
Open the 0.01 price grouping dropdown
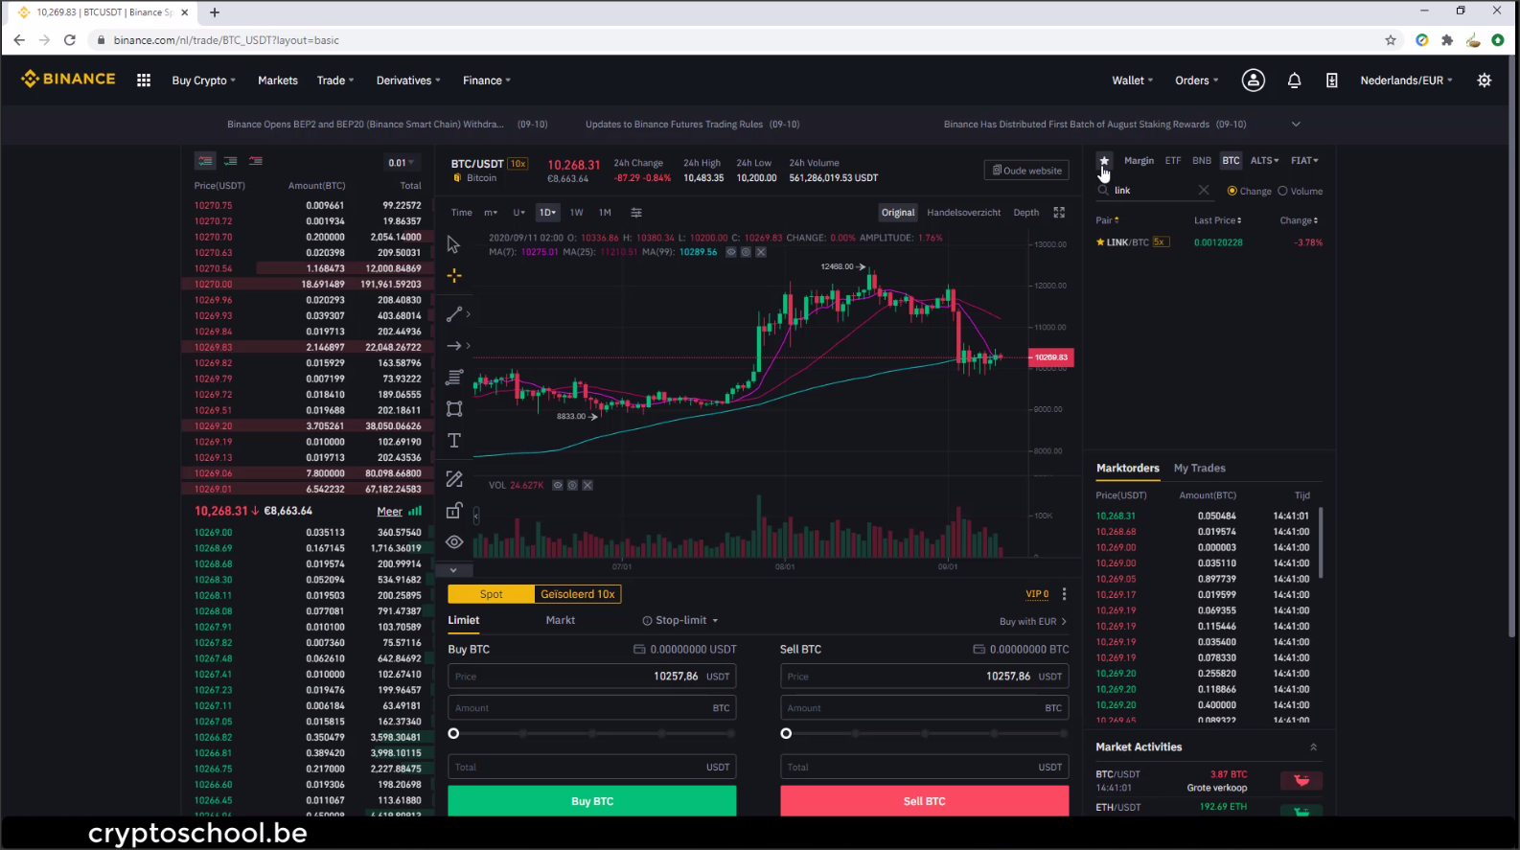401,163
